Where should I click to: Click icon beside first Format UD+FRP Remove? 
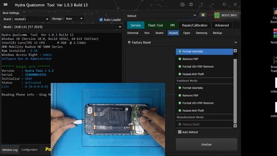click(180, 67)
